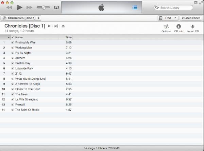Uncheck A Farewell To Kings
This screenshot has height=151, width=204.
13,84
